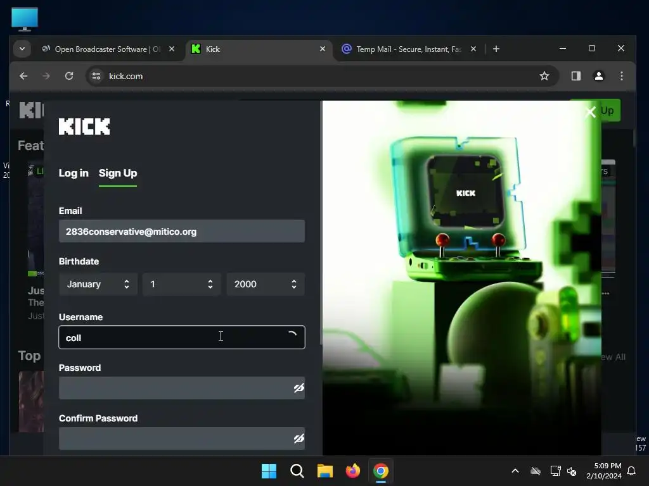
Task: Toggle visibility in the Confirm Password field
Action: (x=299, y=439)
